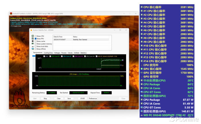Toggle the CPU Core #2 graph checkbox
Image resolution: width=201 pixels, height=124 pixels.
coord(62,56)
